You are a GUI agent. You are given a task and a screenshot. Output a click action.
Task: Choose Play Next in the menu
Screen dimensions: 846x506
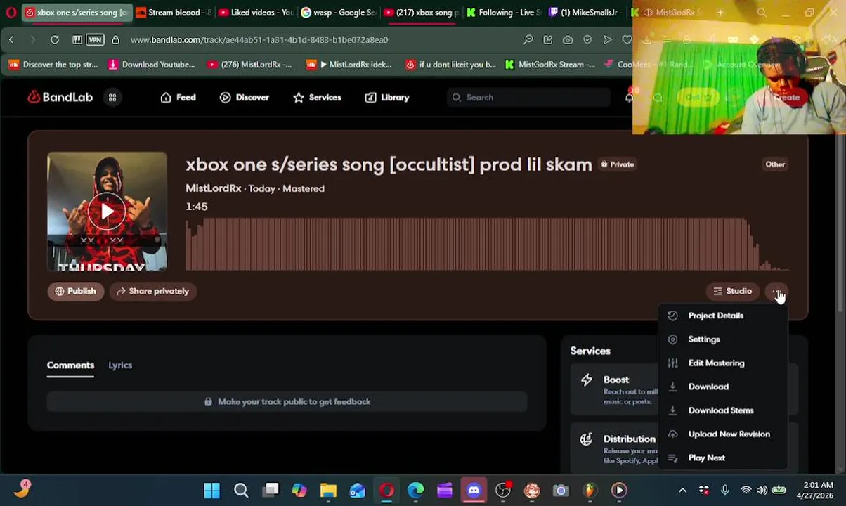pos(722,458)
